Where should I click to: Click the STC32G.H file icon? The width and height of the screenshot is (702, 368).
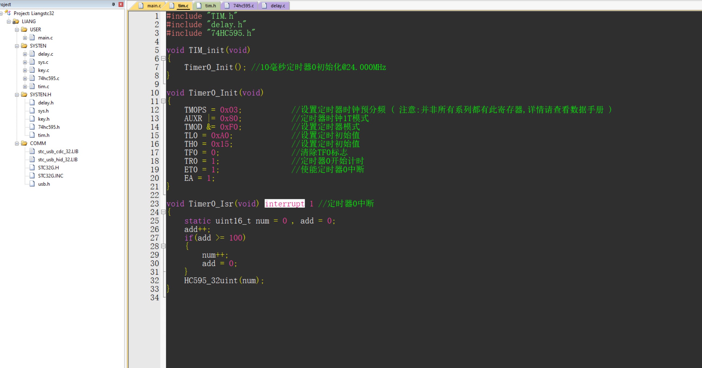click(x=32, y=168)
